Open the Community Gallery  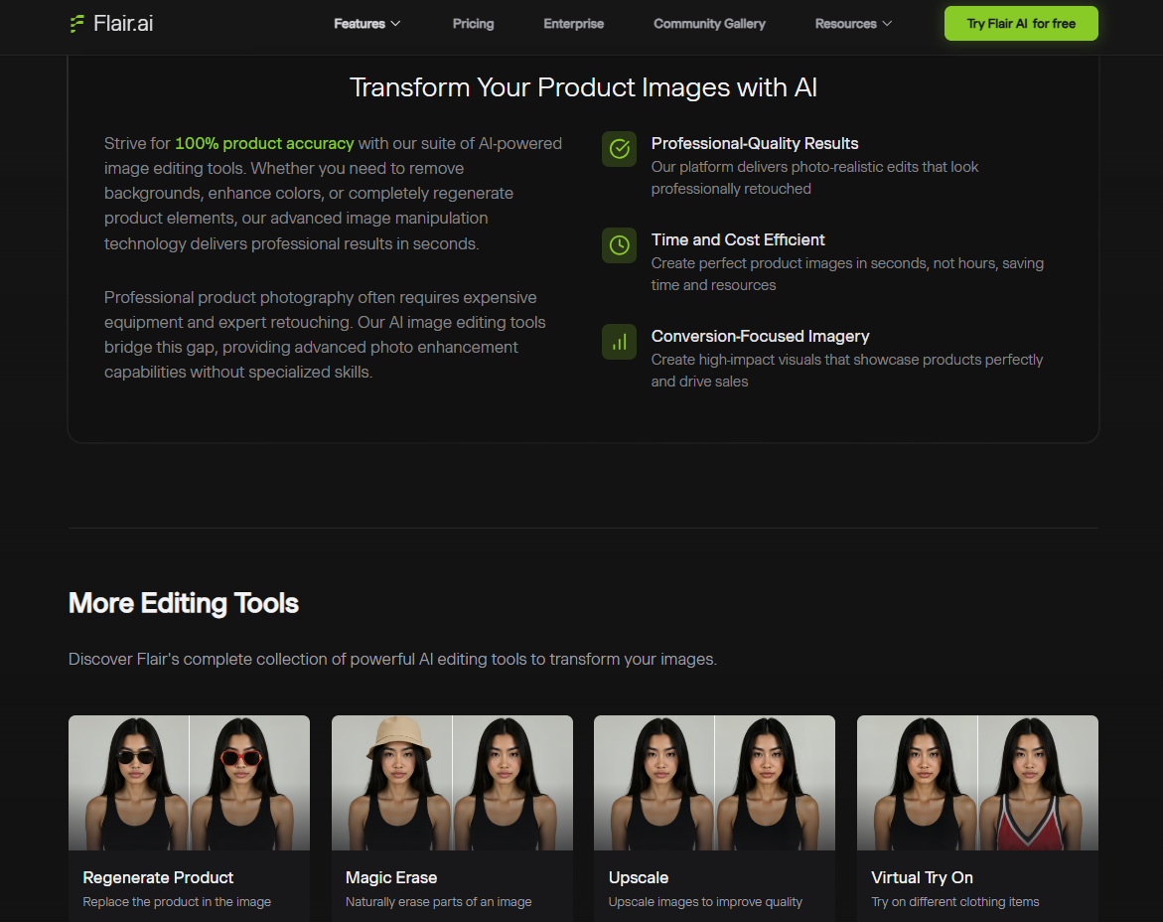pos(709,24)
